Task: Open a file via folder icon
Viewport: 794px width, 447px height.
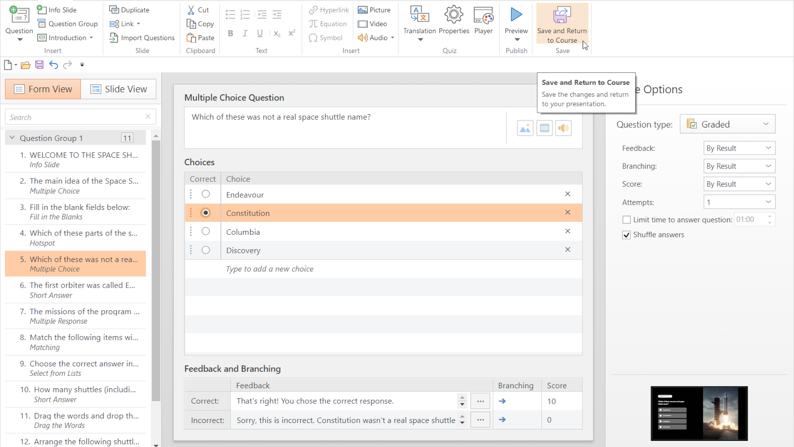Action: [26, 65]
